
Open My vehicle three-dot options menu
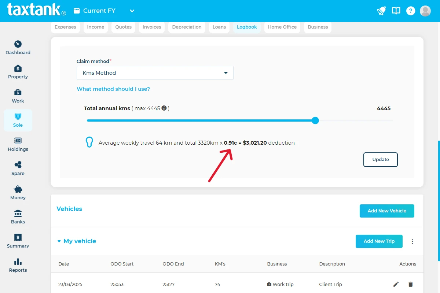tap(412, 241)
